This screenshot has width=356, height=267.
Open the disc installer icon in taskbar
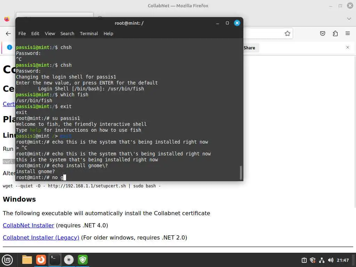[x=68, y=260]
